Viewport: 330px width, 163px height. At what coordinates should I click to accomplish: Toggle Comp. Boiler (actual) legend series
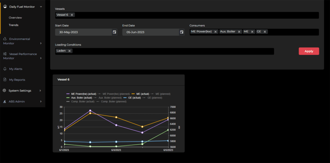(x=80, y=102)
